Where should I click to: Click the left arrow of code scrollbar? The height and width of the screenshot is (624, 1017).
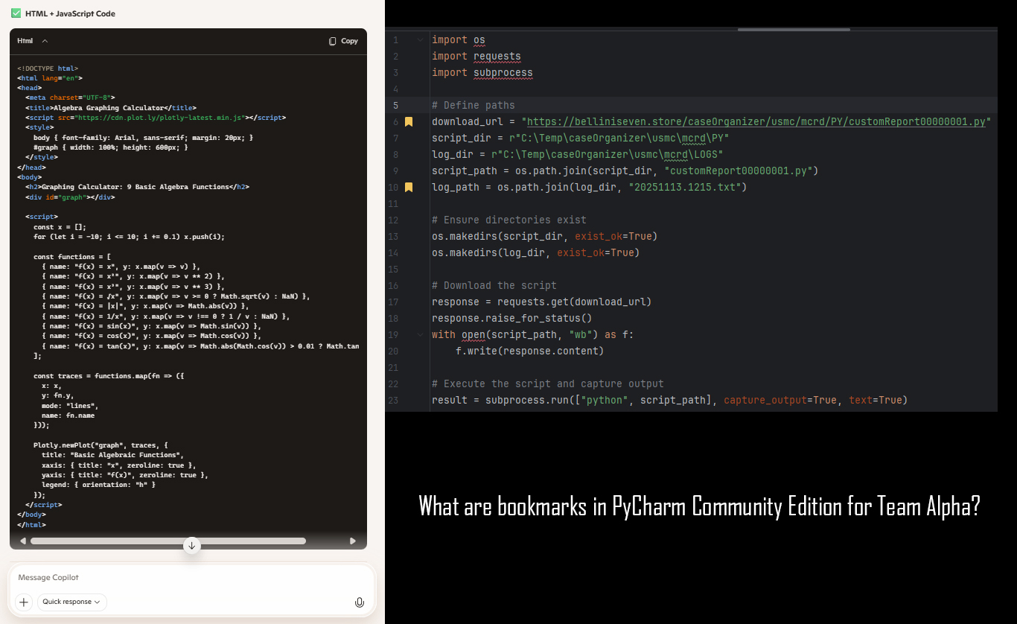(x=22, y=541)
